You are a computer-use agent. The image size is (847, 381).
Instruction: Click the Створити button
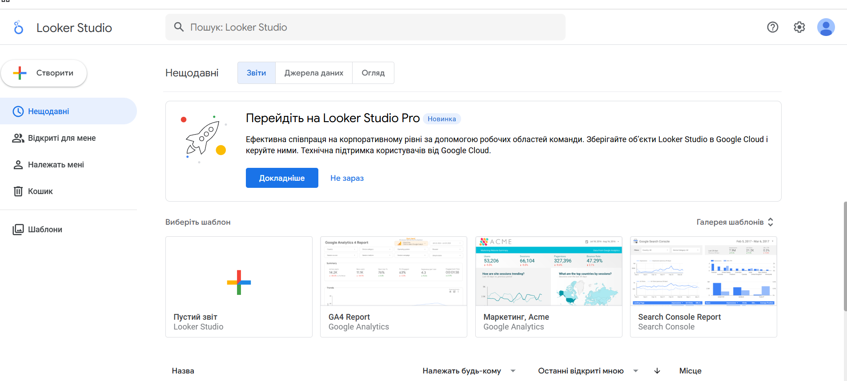[x=44, y=73]
